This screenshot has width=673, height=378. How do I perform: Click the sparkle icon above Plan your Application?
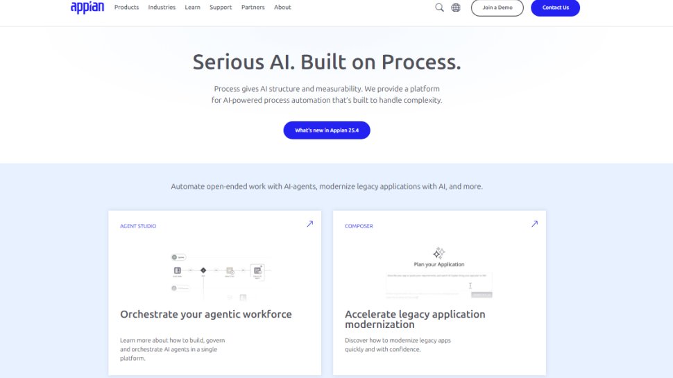point(438,252)
